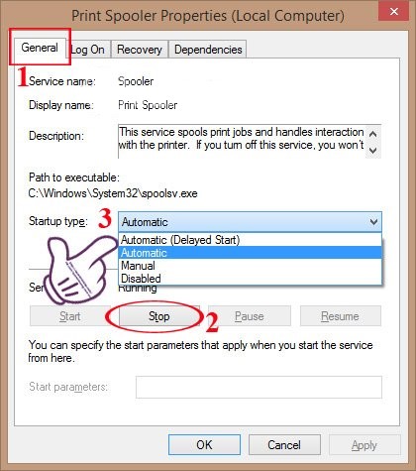Dismiss dialog with Cancel button
Screen dimensions: 416x471
point(284,445)
